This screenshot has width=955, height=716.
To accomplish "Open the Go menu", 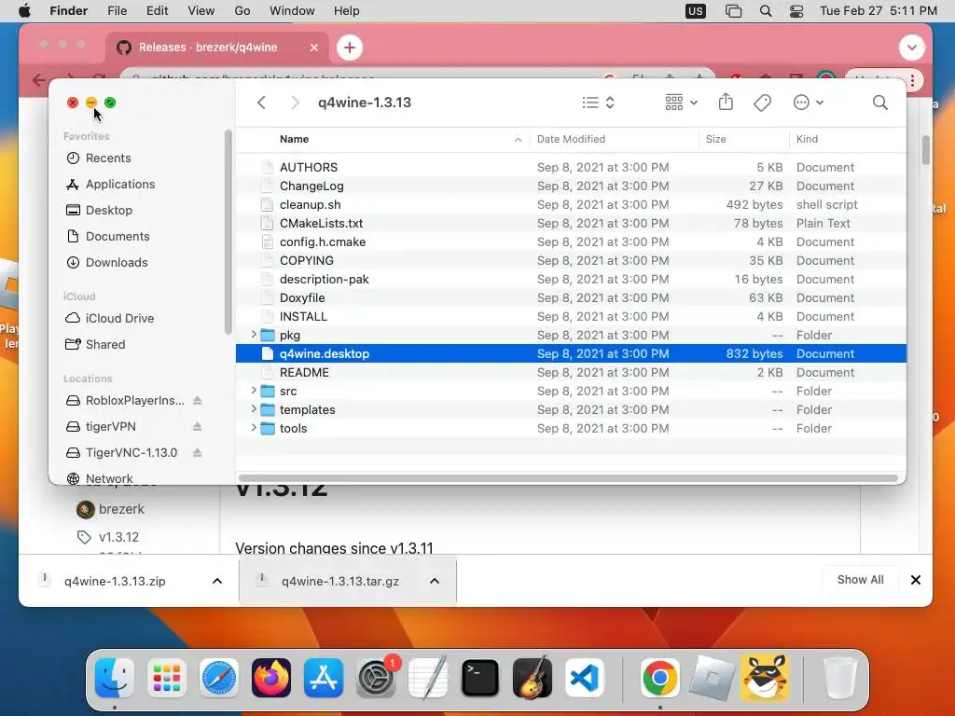I will click(242, 11).
